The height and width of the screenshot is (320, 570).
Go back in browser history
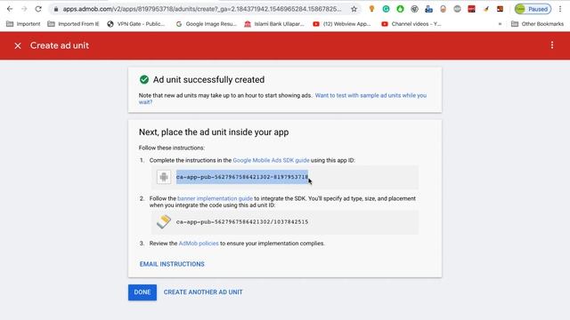[10, 9]
